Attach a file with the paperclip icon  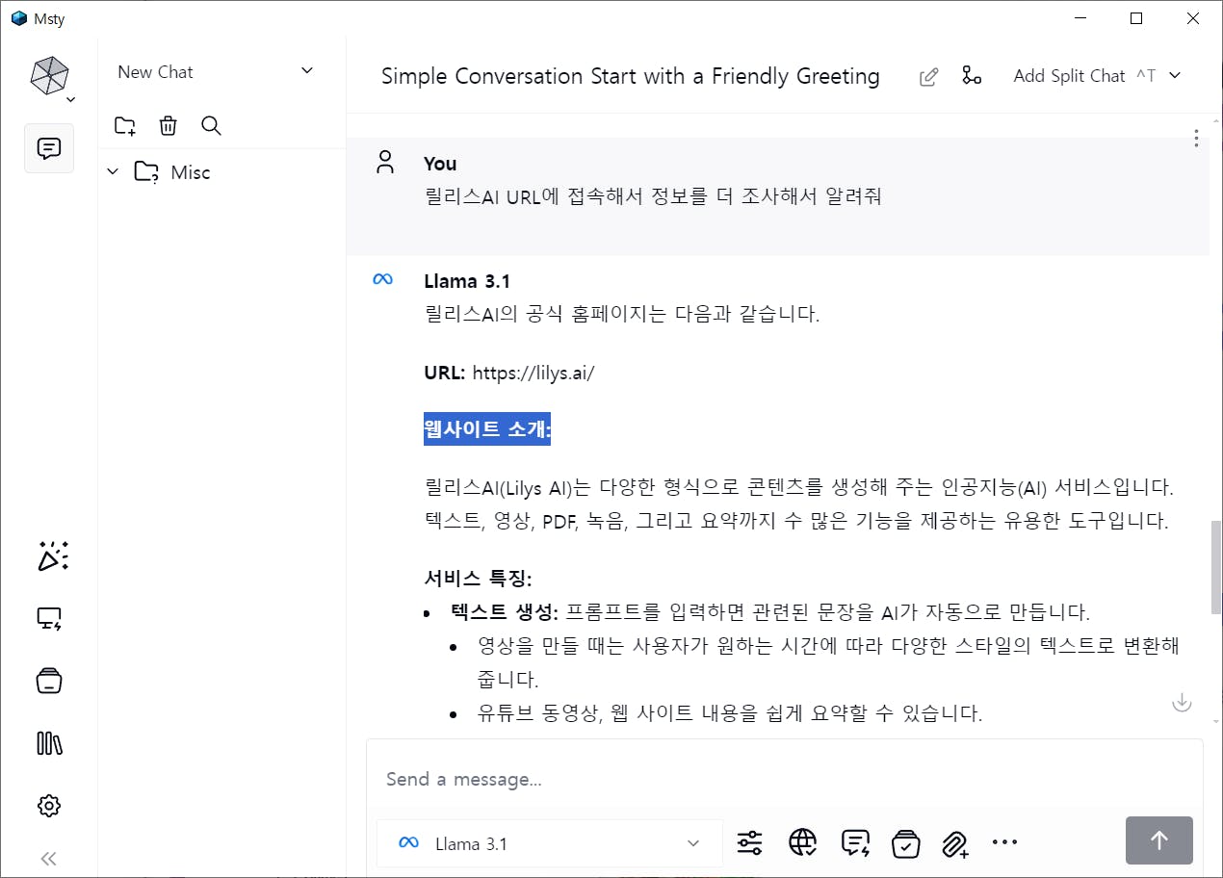click(x=954, y=844)
